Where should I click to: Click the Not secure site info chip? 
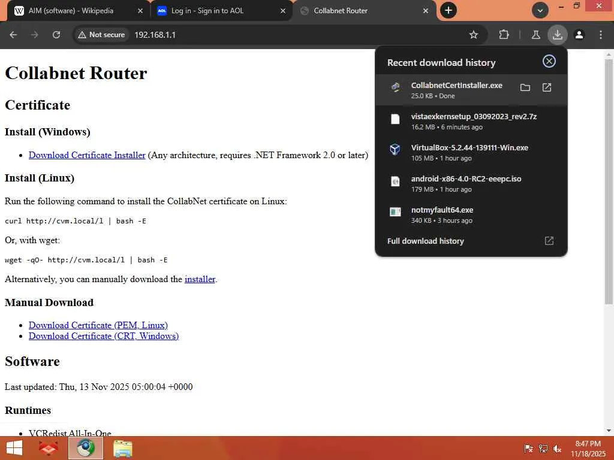[101, 35]
